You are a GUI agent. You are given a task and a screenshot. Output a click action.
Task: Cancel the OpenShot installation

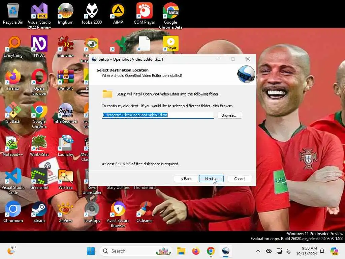tap(240, 179)
